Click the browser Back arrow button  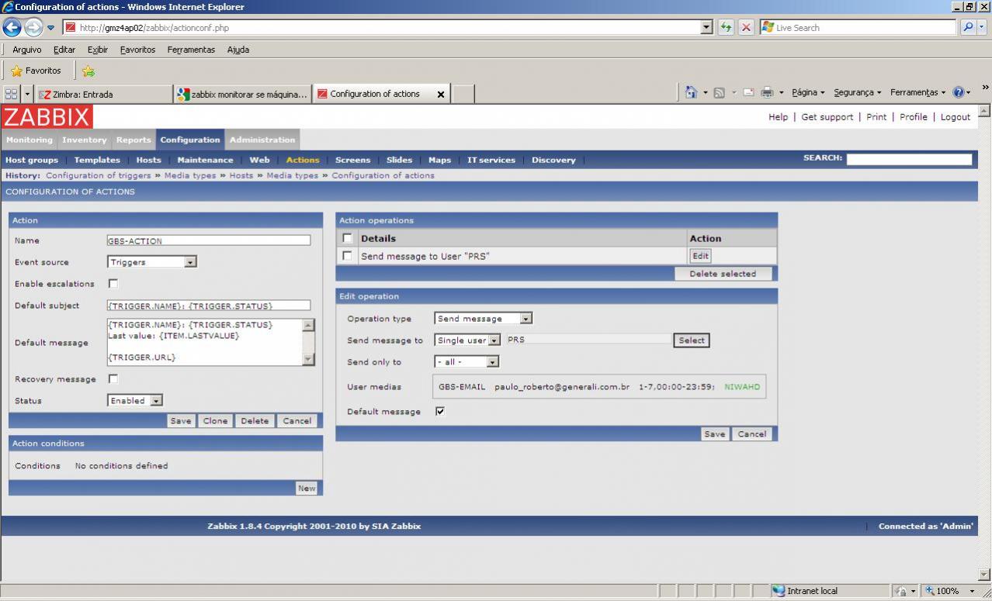pyautogui.click(x=12, y=27)
